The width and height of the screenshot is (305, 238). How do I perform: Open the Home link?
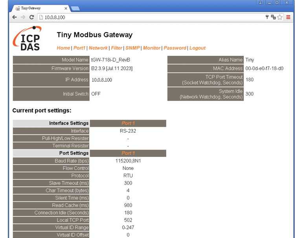(63, 48)
